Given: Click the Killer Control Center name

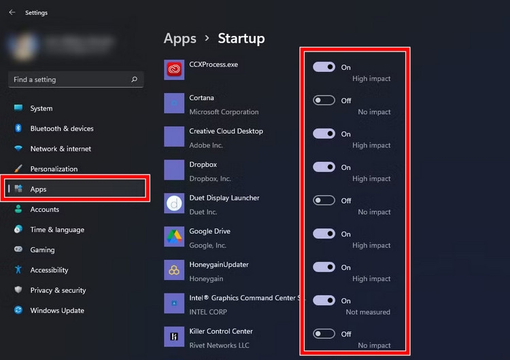Looking at the screenshot, I should coord(221,331).
